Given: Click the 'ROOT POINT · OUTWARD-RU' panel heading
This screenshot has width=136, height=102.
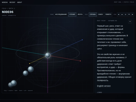Looking at the screenshot, I should tap(107, 21).
